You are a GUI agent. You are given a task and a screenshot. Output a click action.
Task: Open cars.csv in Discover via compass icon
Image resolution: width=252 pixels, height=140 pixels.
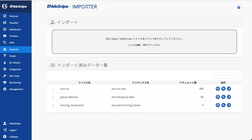[x=218, y=89]
